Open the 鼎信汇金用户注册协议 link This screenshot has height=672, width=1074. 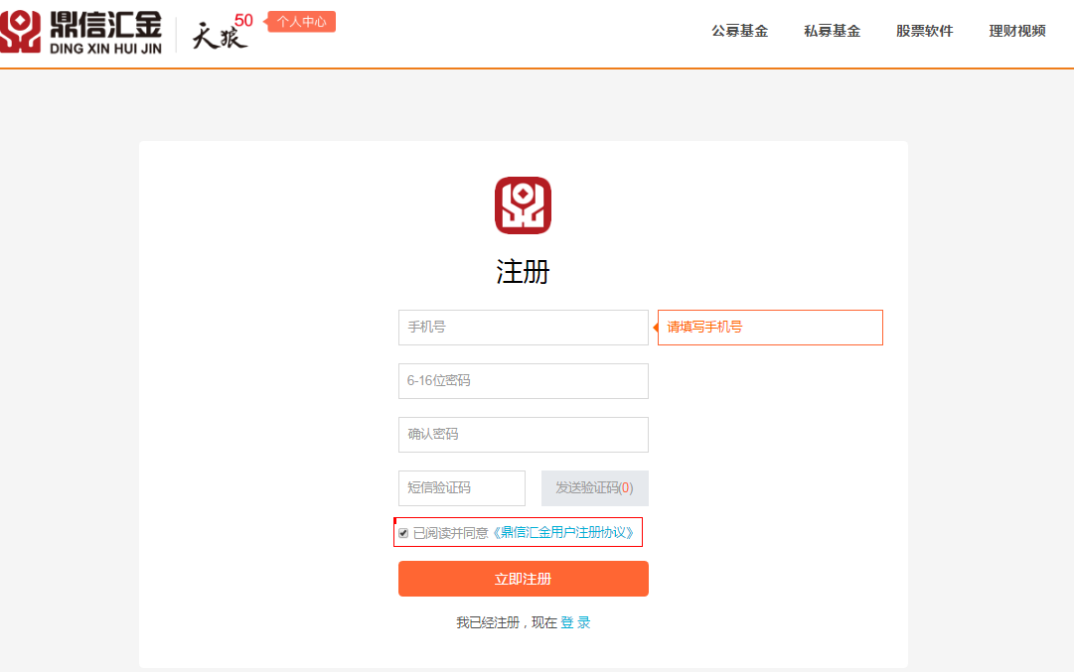point(563,532)
